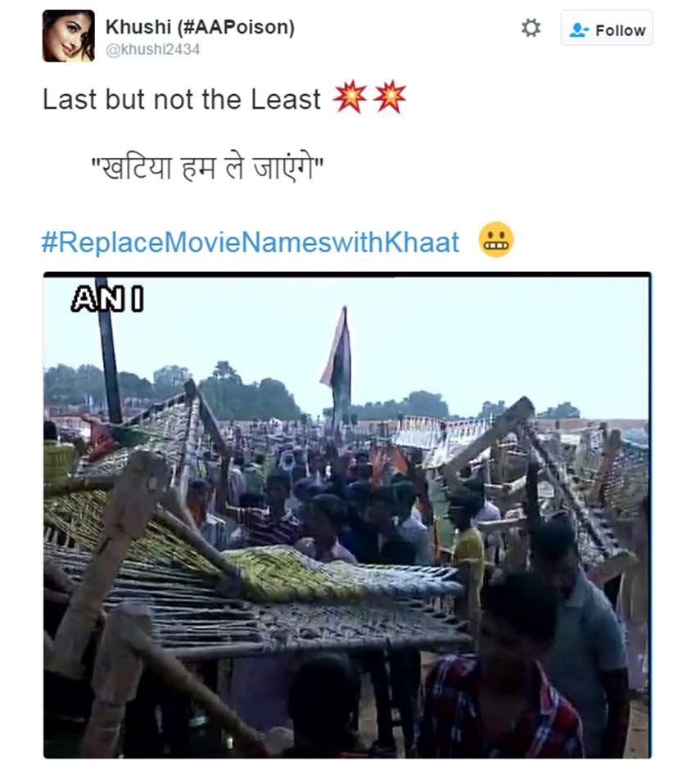Click the Follow button

point(606,29)
